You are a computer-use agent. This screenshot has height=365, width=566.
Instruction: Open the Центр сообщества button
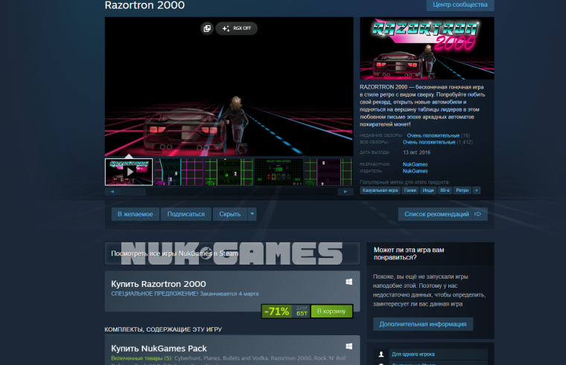click(460, 4)
